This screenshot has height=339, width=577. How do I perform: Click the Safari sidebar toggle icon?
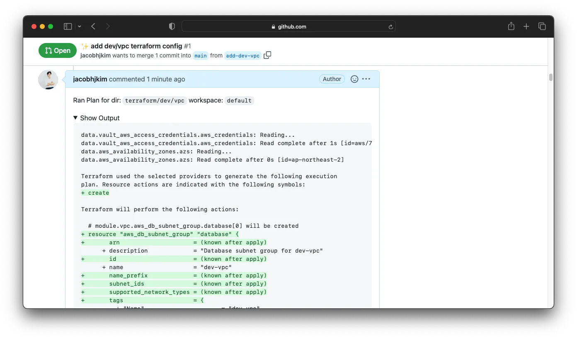[x=68, y=26]
